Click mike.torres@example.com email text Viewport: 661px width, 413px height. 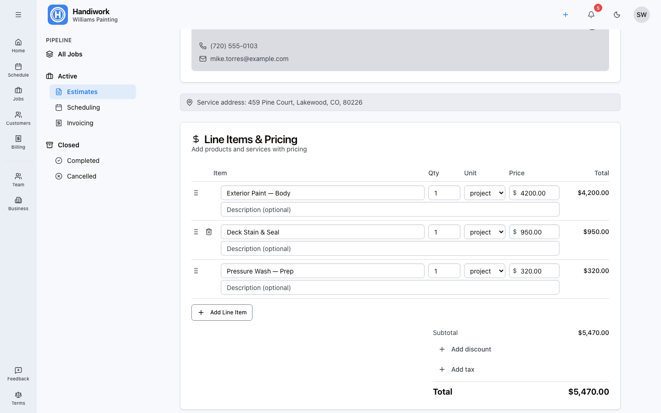(x=249, y=59)
